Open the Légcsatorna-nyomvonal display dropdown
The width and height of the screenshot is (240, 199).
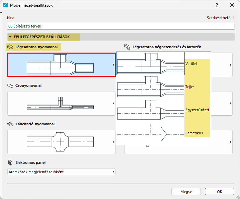point(61,65)
